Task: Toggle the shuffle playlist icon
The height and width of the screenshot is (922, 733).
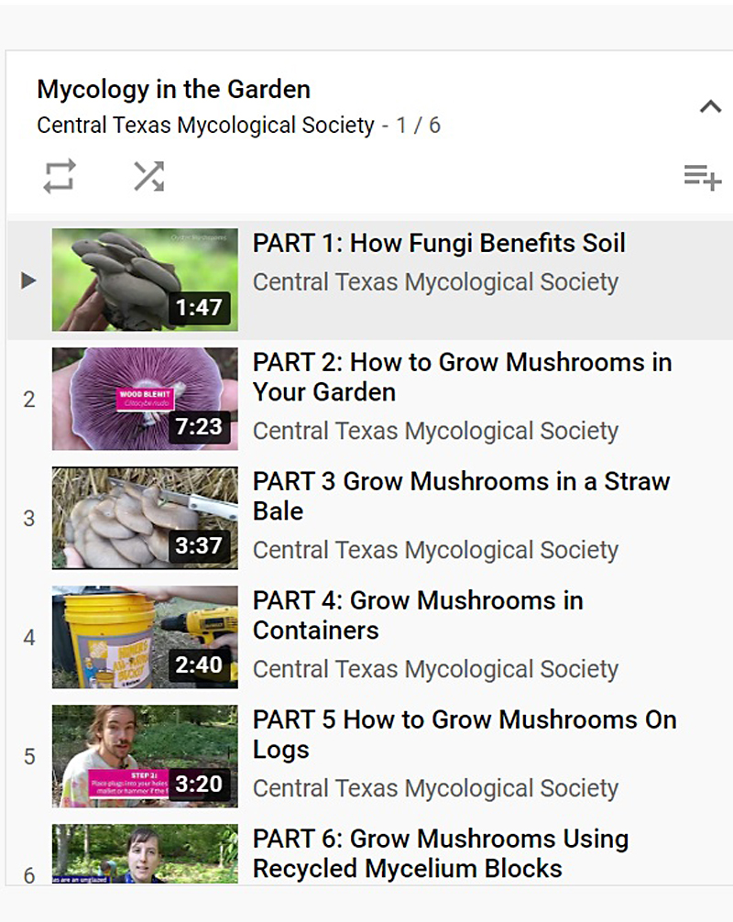Action: click(148, 176)
